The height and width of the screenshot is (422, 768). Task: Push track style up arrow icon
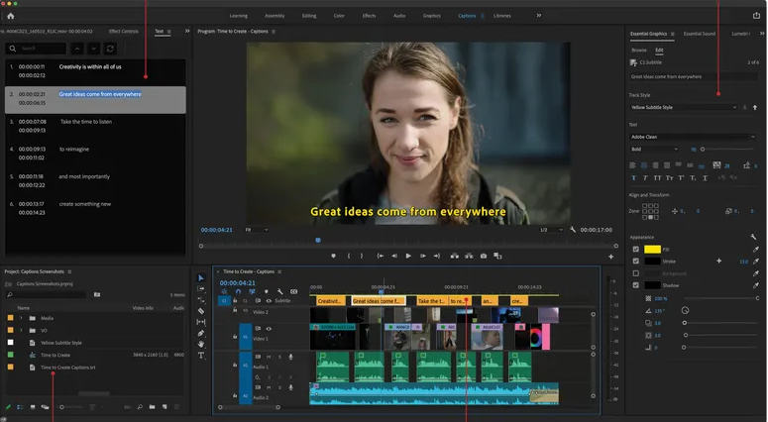(x=755, y=107)
